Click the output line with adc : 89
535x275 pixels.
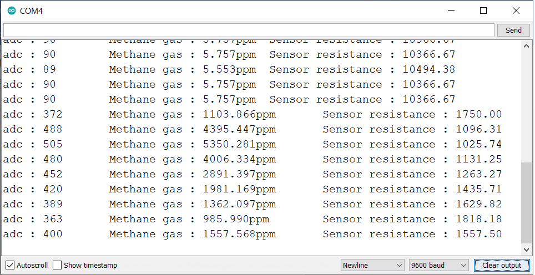(229, 69)
